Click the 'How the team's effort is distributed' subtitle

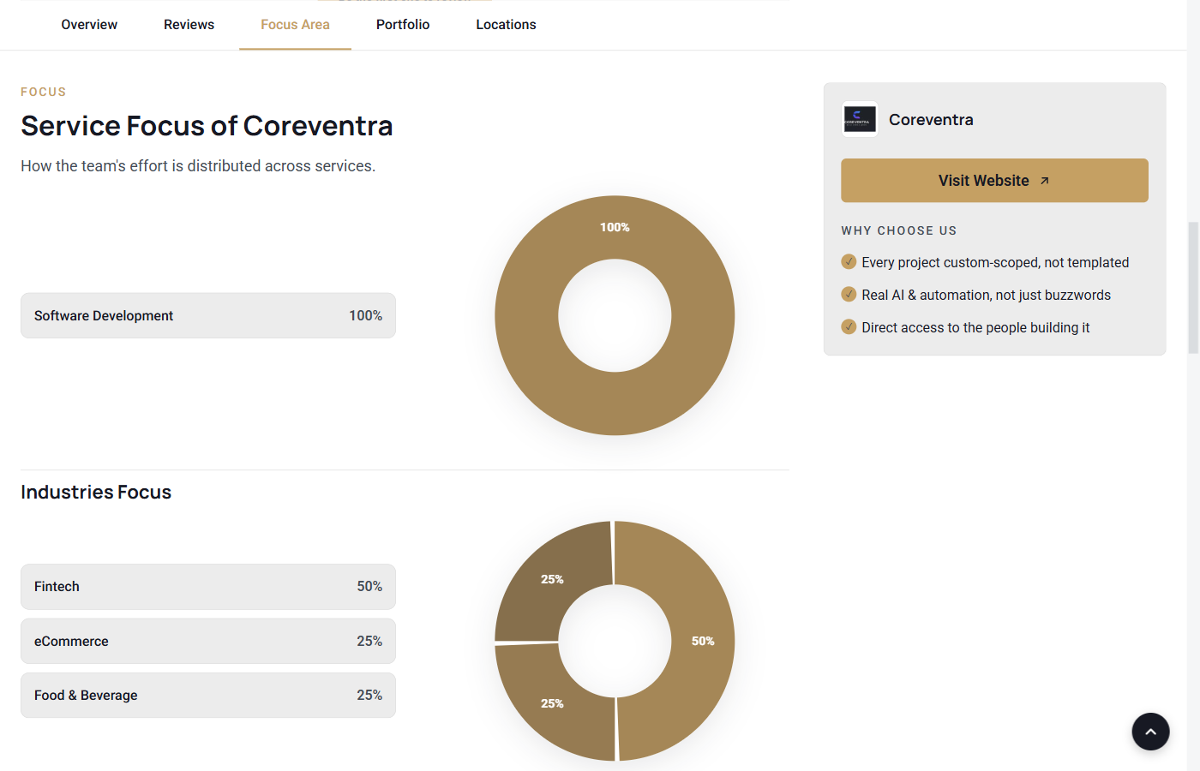198,166
